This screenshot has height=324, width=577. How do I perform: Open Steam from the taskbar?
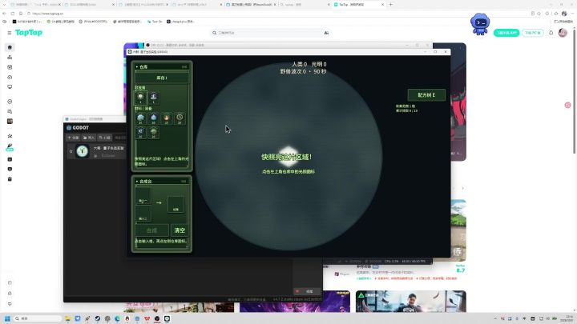(98, 318)
